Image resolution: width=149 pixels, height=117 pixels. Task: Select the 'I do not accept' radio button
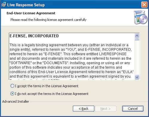[12, 94]
